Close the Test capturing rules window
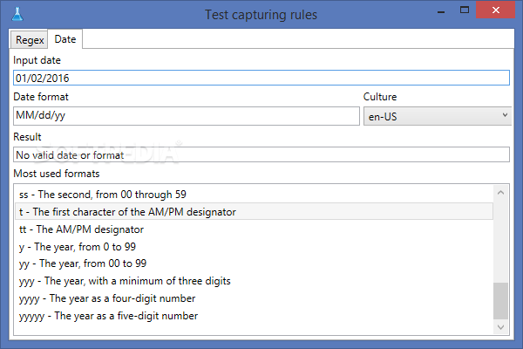 495,10
